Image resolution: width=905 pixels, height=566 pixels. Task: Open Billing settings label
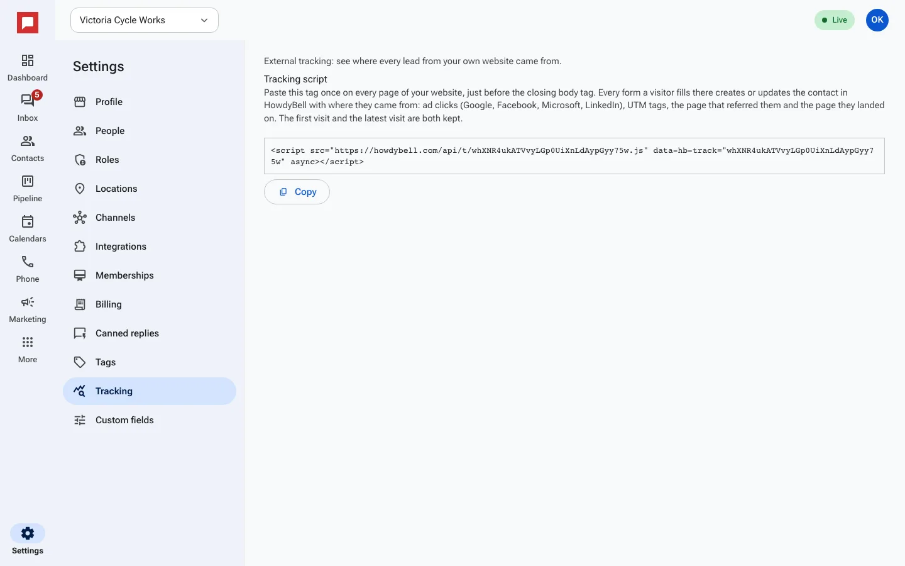[109, 304]
